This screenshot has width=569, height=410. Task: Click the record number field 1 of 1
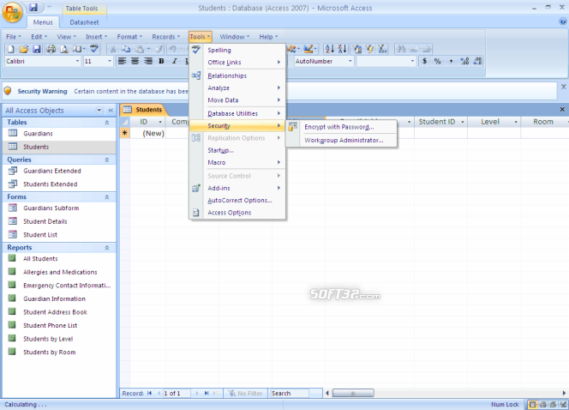[176, 393]
